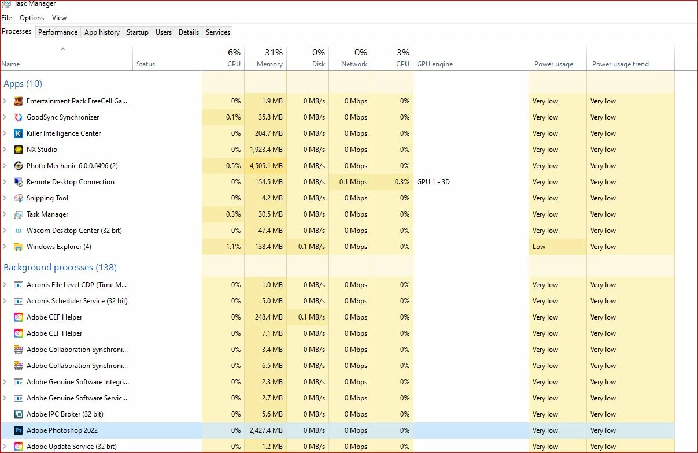Click the Acronis File Level CDP icon
The width and height of the screenshot is (698, 453).
(18, 285)
